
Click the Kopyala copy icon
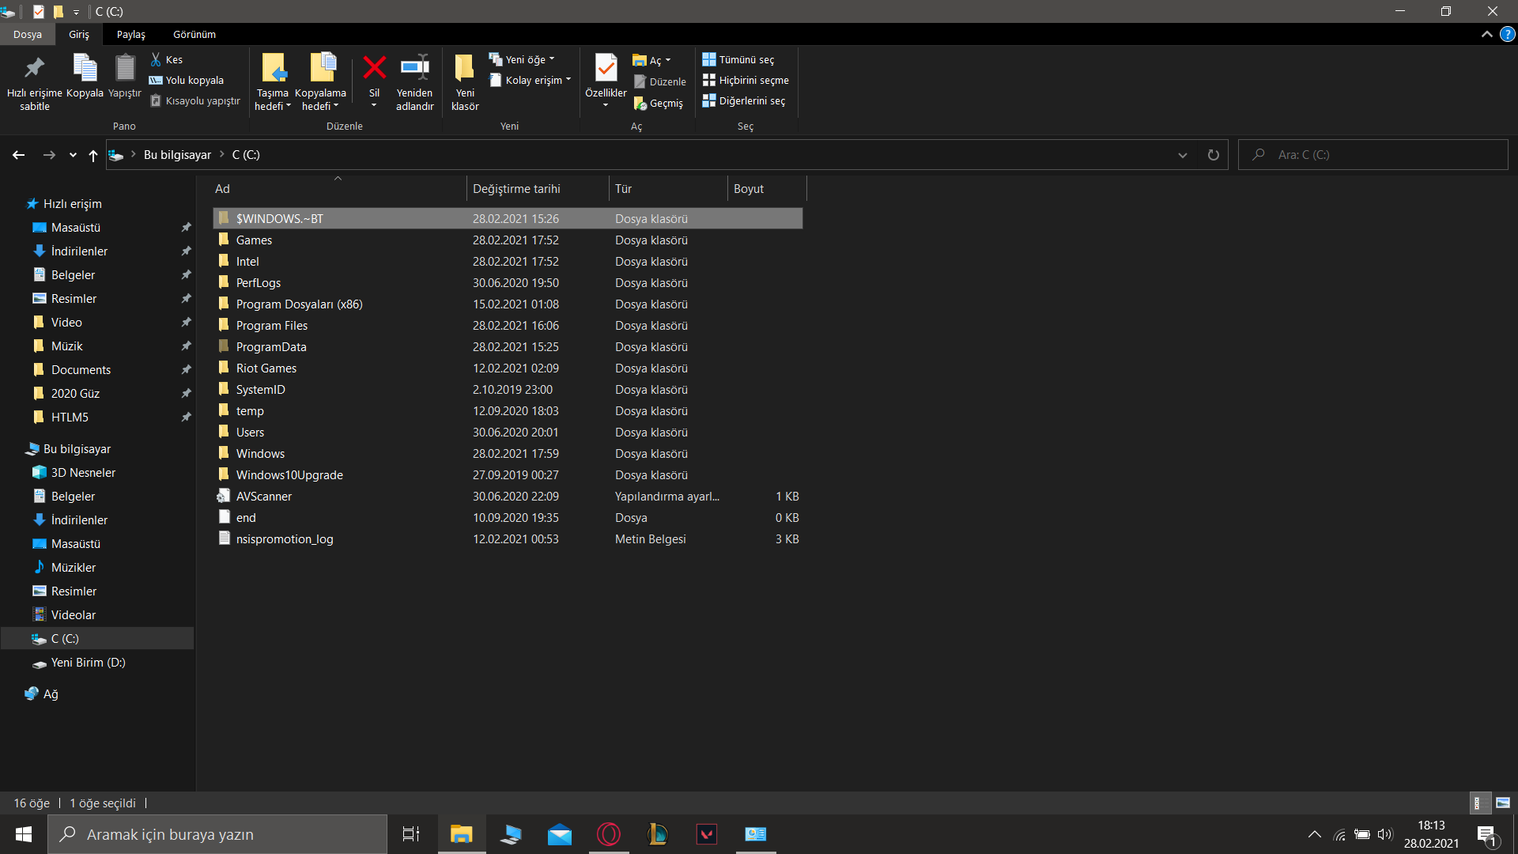(x=85, y=68)
